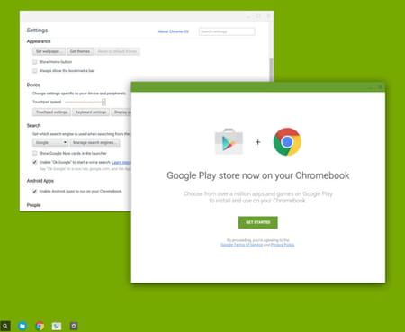Uncheck Enable Android Apps on your Chromebook
Image resolution: width=405 pixels, height=332 pixels.
click(35, 192)
